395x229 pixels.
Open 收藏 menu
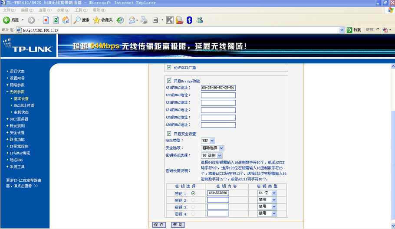[63, 10]
